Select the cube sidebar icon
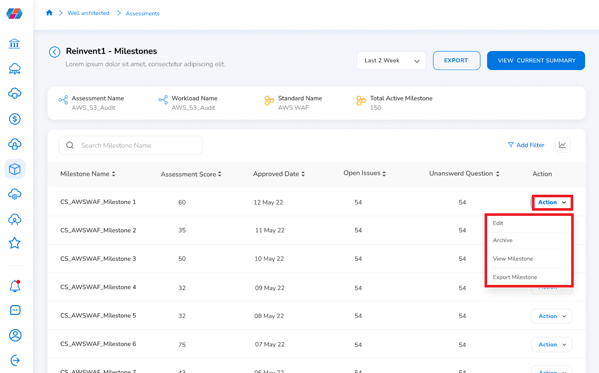The image size is (599, 373). tap(14, 169)
